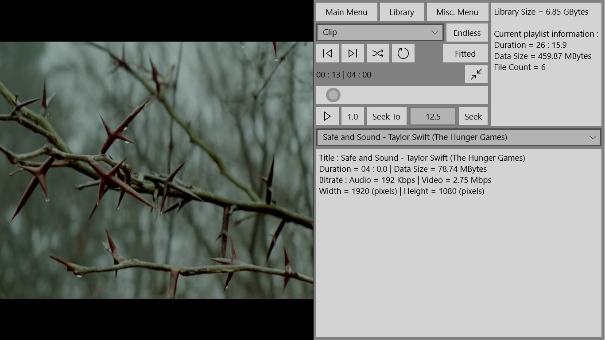Click the thorn branch video preview

pos(157,170)
